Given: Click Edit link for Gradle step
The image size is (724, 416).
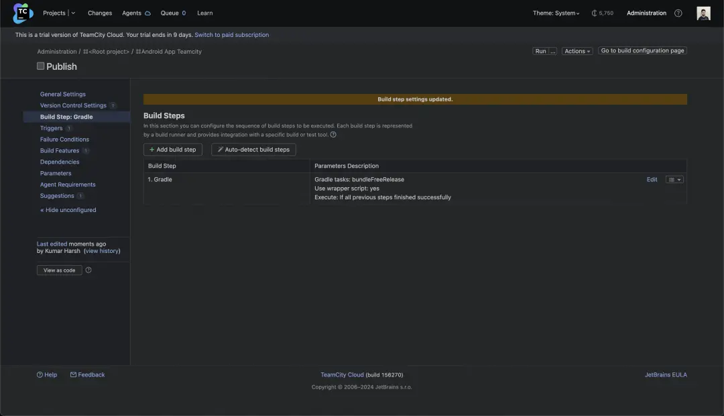Looking at the screenshot, I should pyautogui.click(x=652, y=180).
